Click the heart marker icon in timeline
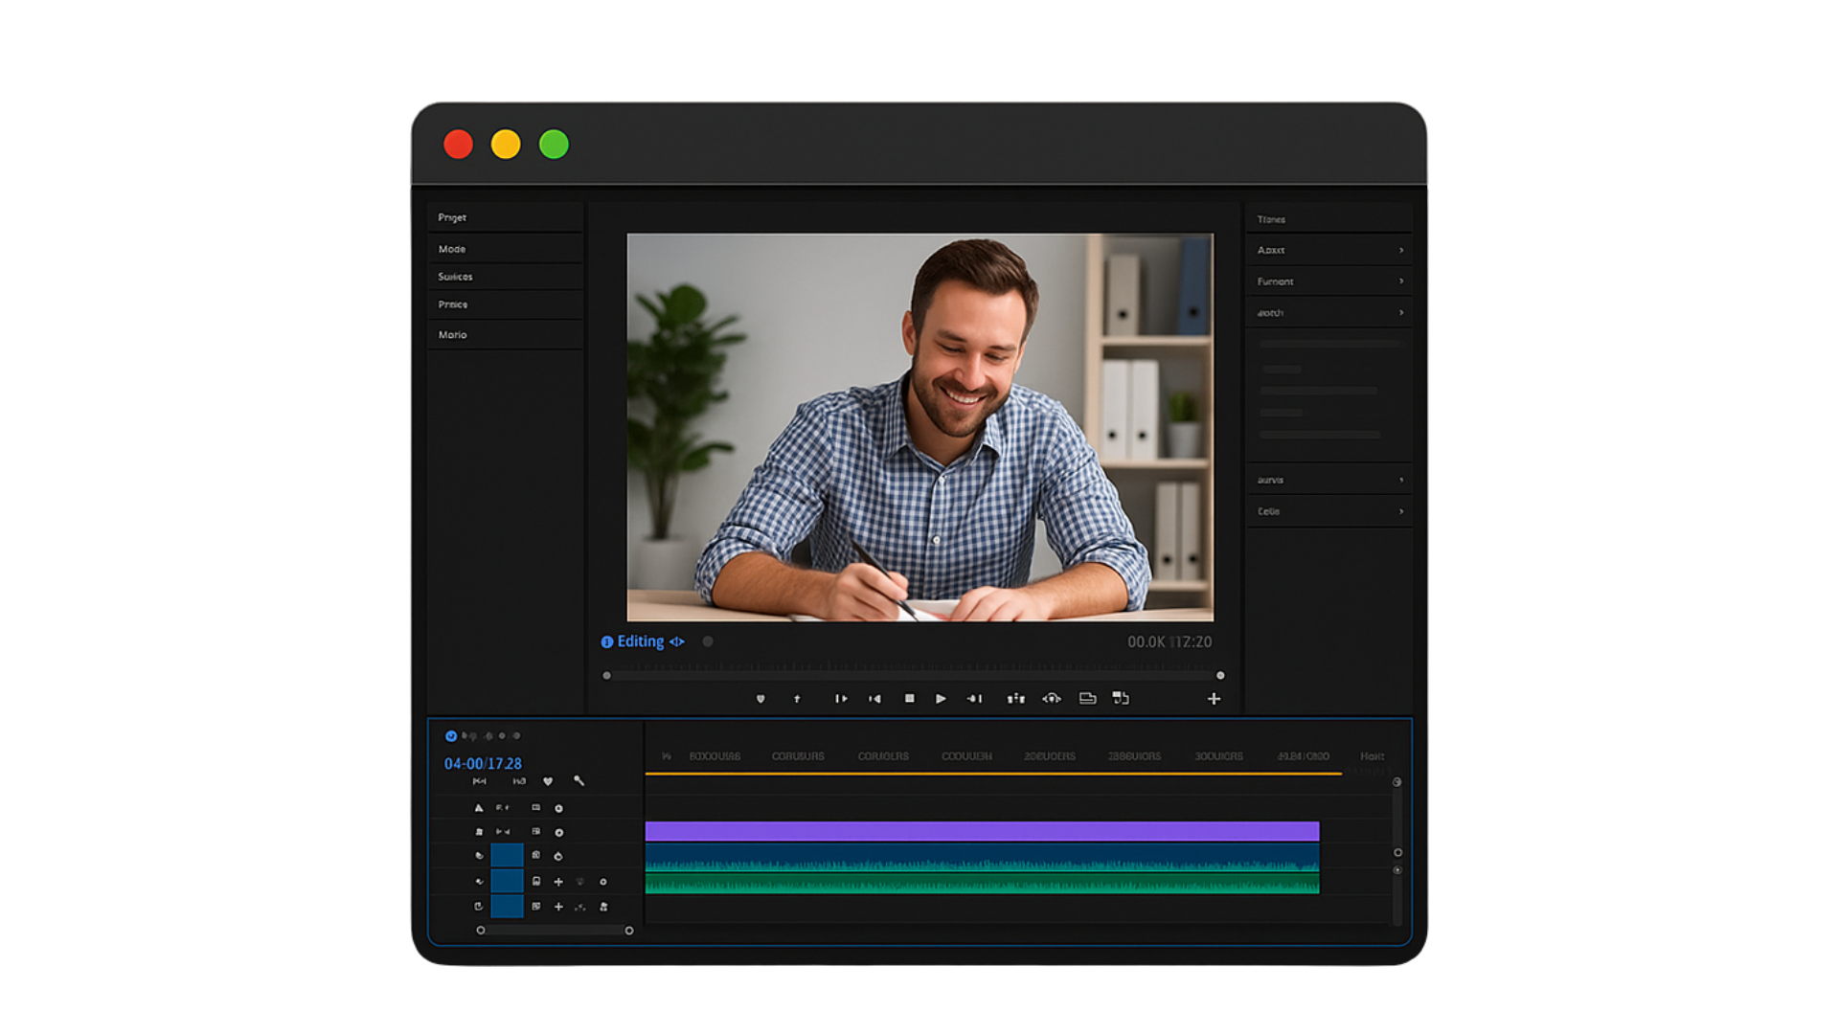Image resolution: width=1839 pixels, height=1034 pixels. (x=548, y=781)
